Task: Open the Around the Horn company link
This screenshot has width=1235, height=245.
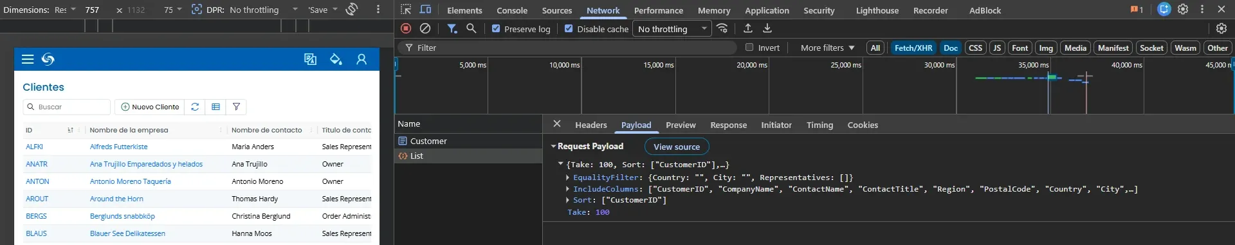Action: 116,199
